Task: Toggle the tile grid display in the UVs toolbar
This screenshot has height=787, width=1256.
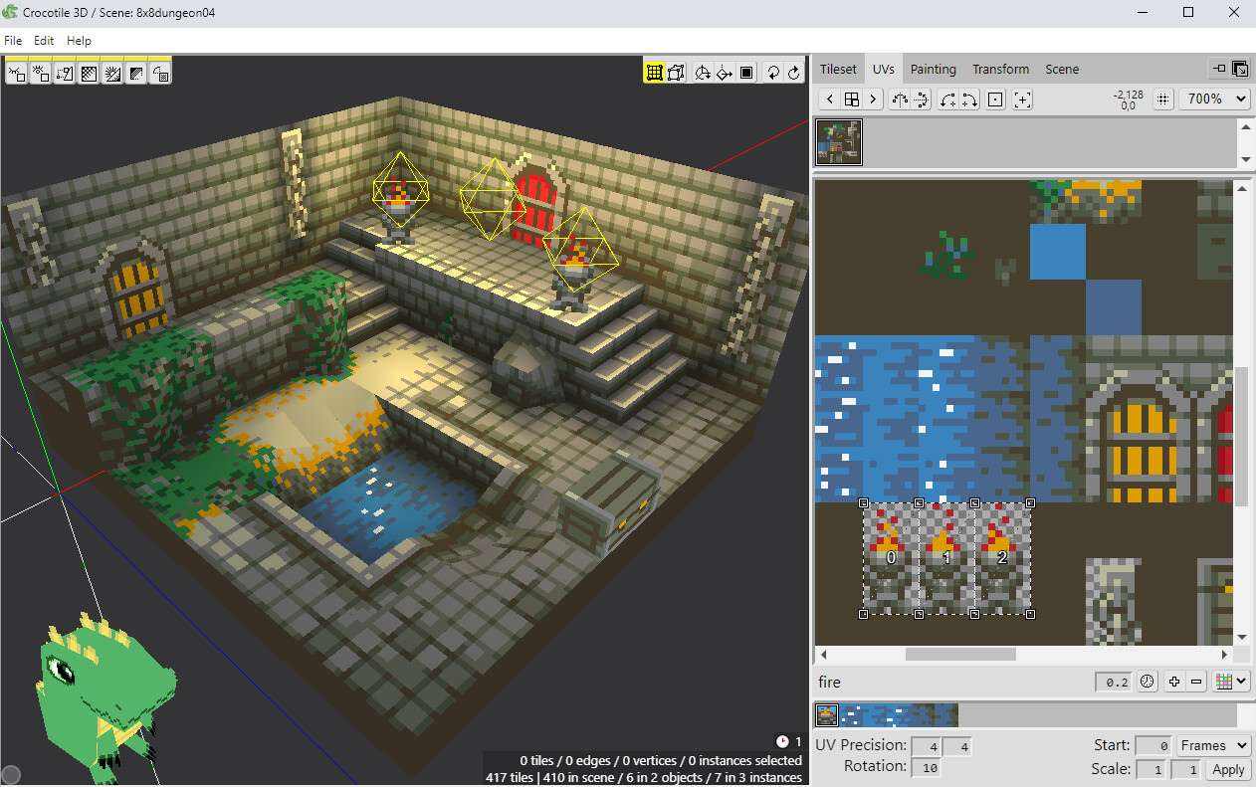Action: tap(853, 98)
